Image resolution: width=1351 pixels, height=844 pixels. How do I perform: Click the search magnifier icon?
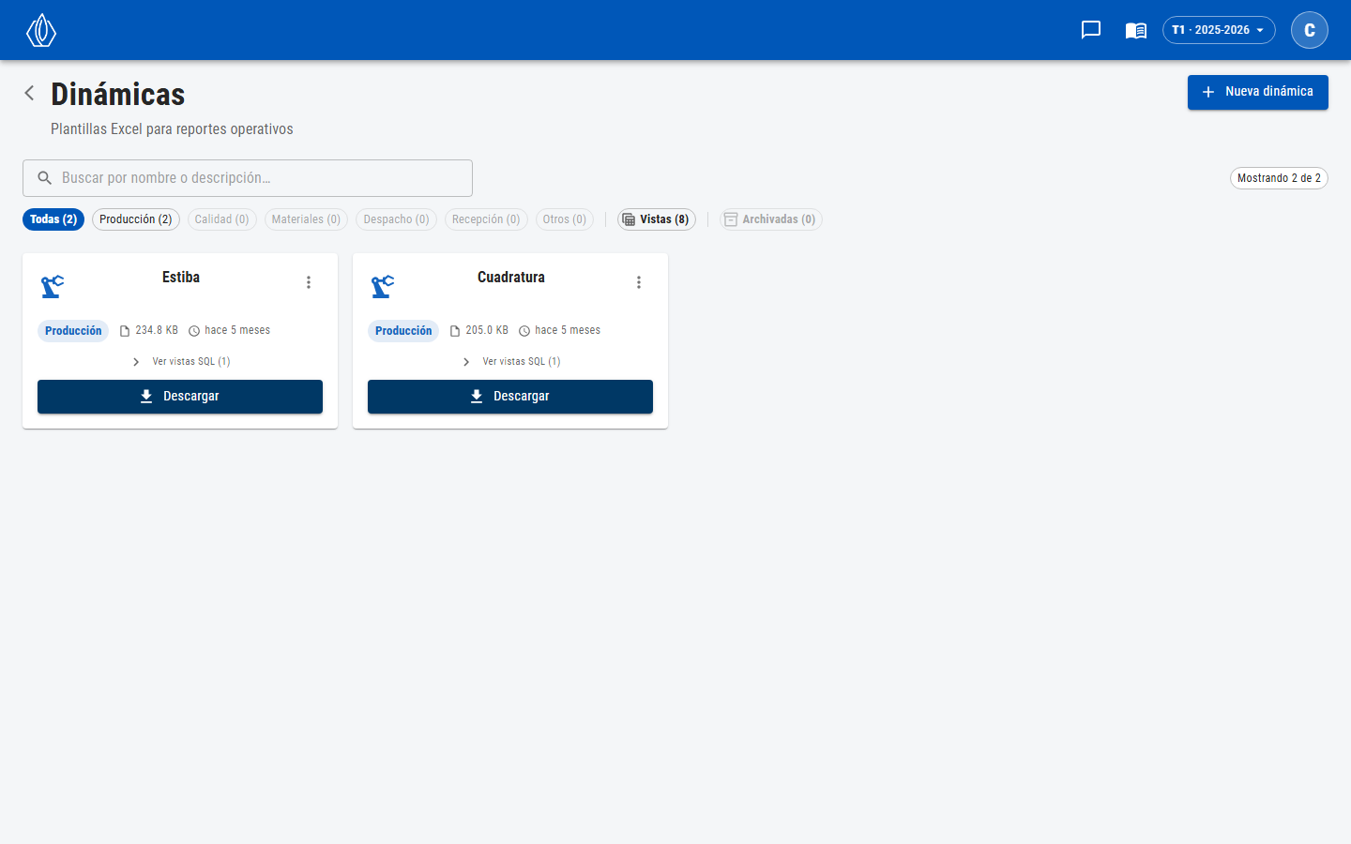(x=44, y=178)
